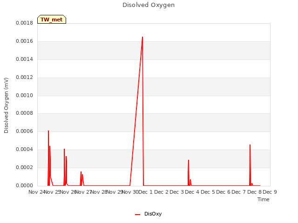Click the y-axis label Disolved Oxygen (mV)
The width and height of the screenshot is (298, 223).
click(6, 105)
